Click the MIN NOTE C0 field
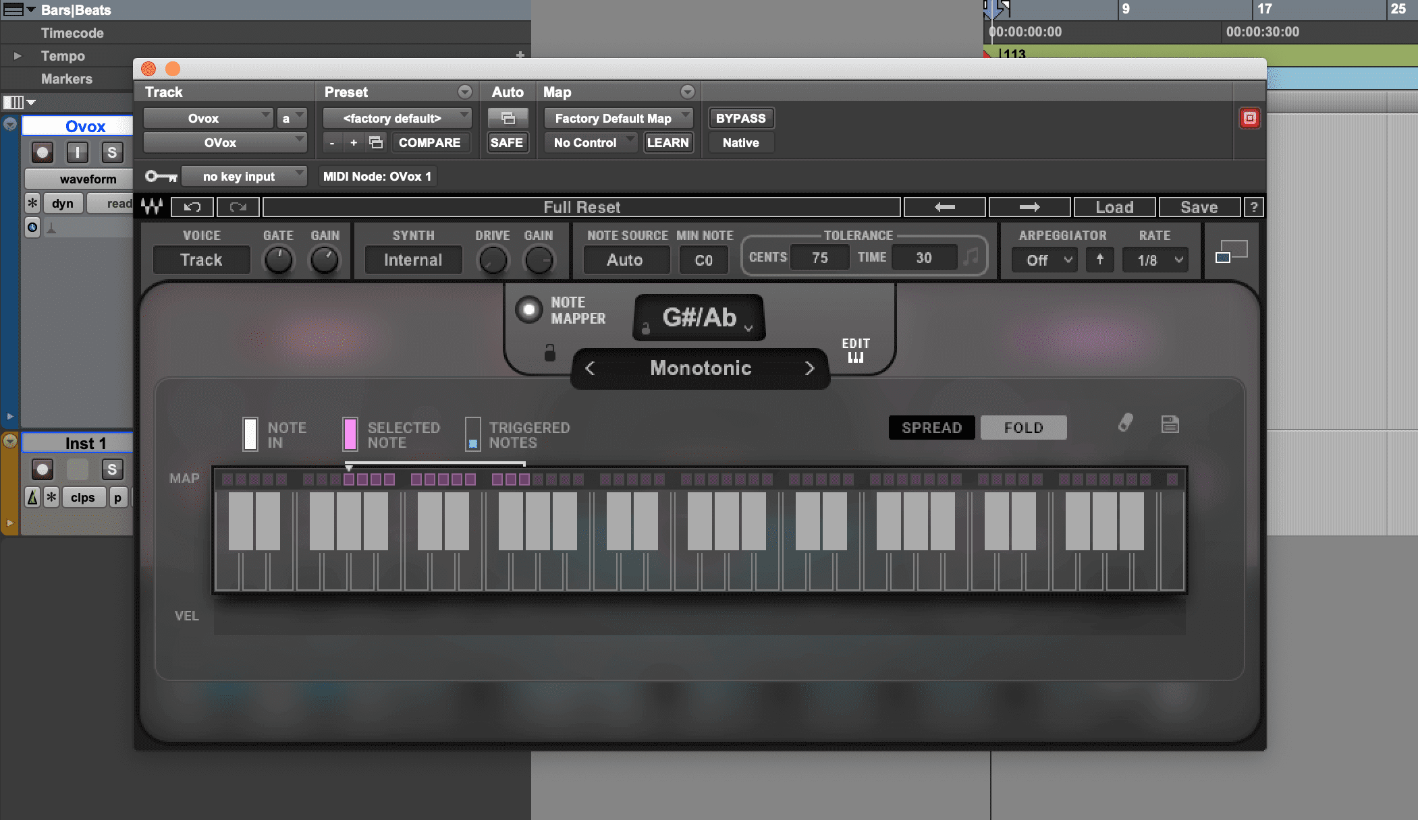 click(x=703, y=260)
